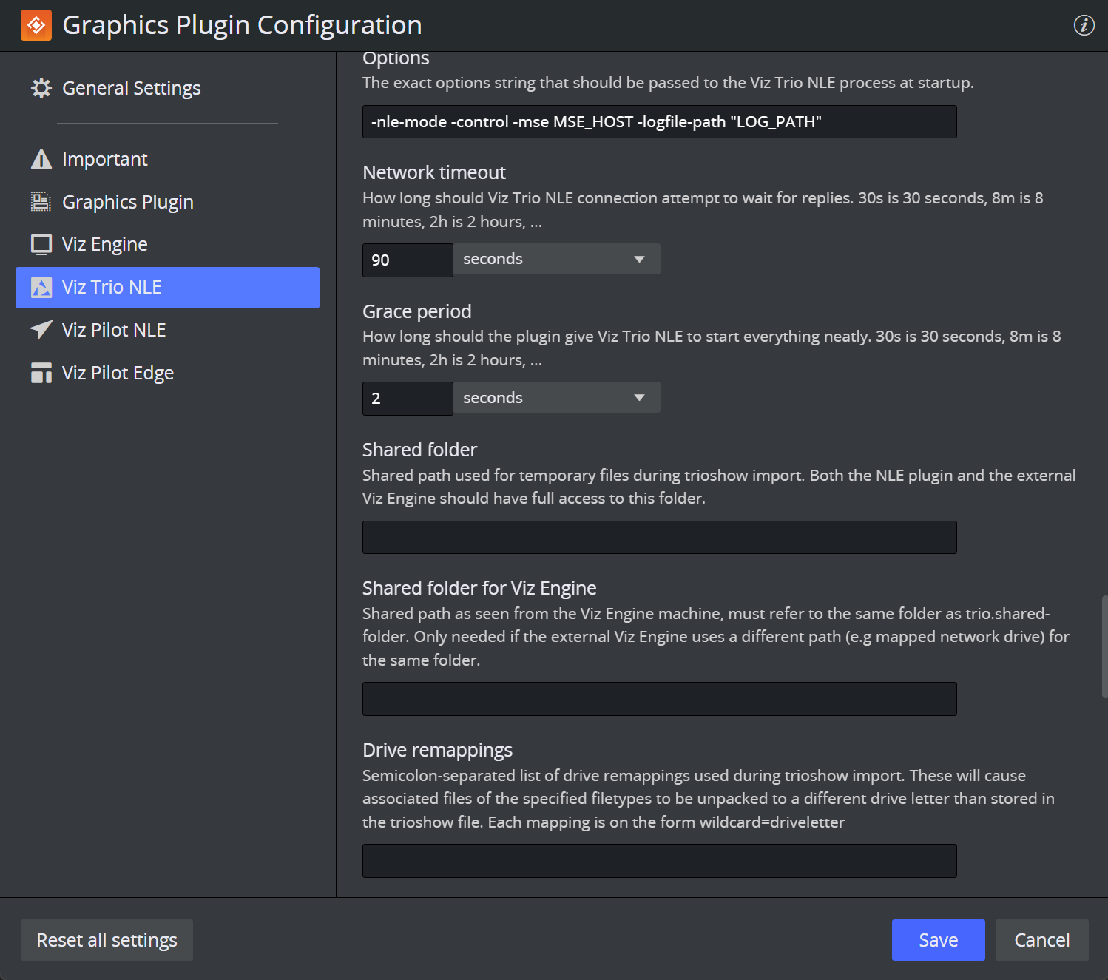Open the info icon in title bar

coord(1084,25)
